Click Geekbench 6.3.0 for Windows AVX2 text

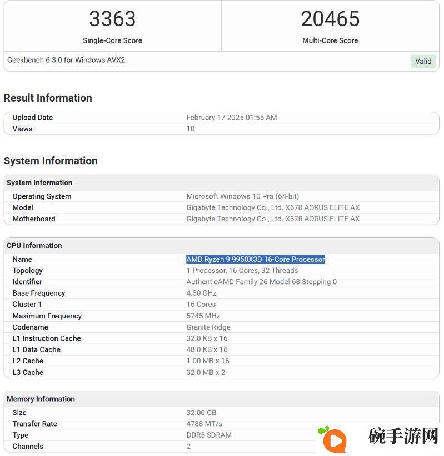click(66, 60)
